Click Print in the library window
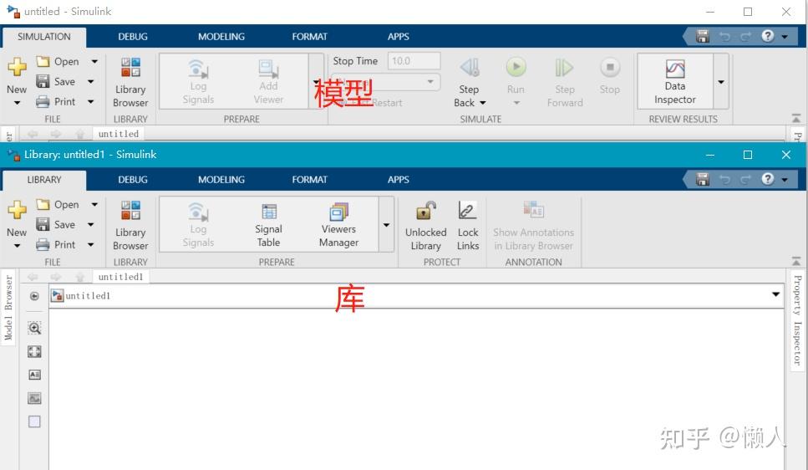 coord(56,244)
